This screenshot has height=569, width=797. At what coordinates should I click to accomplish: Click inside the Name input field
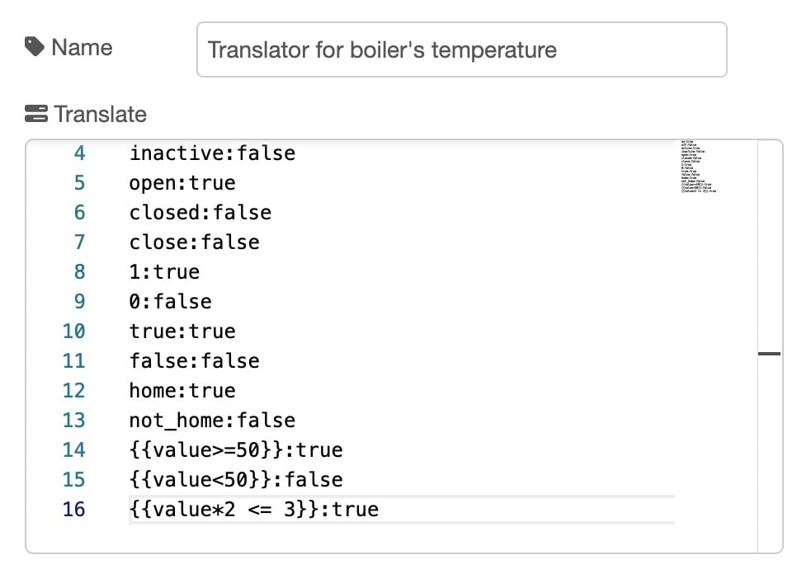click(x=462, y=49)
